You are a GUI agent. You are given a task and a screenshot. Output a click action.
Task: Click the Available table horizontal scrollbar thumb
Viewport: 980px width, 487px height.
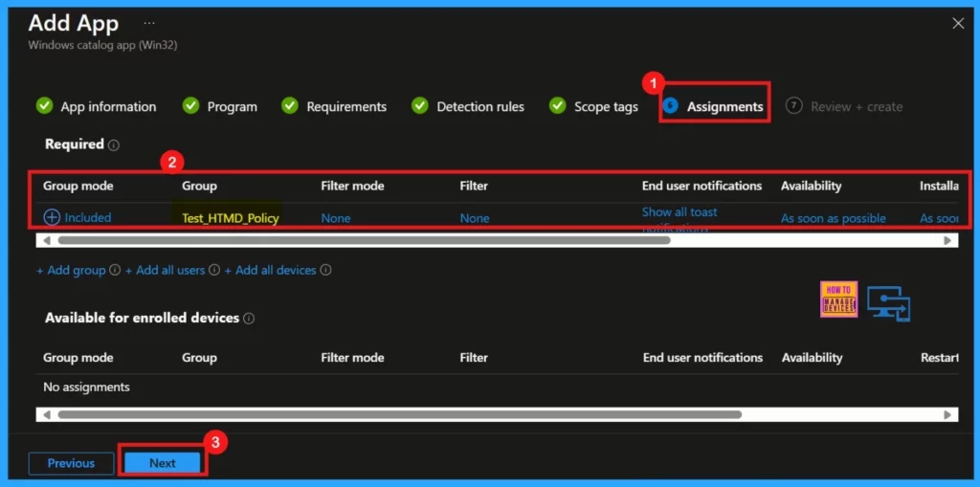click(x=399, y=414)
